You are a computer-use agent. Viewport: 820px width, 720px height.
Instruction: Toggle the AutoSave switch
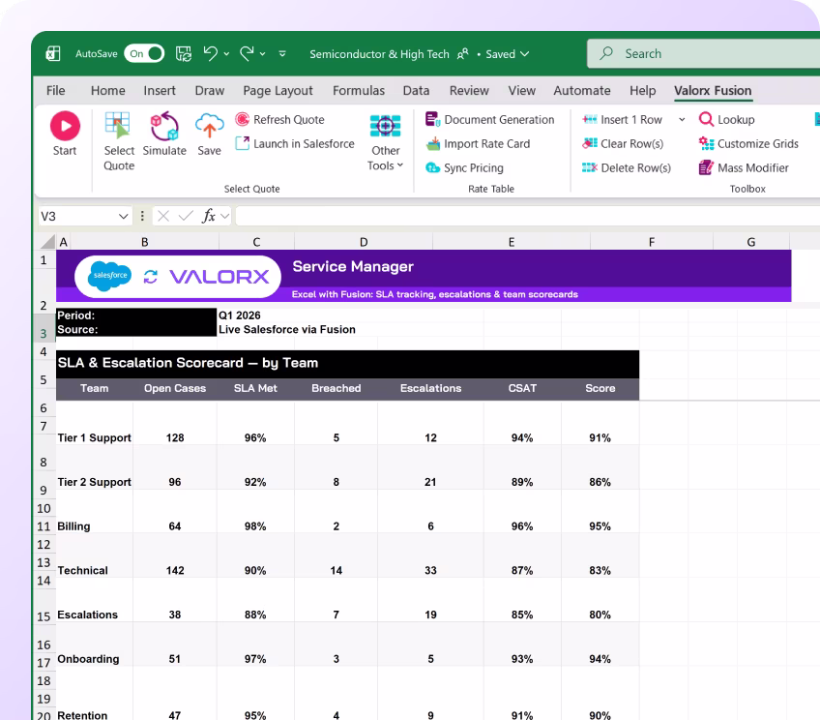pyautogui.click(x=144, y=53)
